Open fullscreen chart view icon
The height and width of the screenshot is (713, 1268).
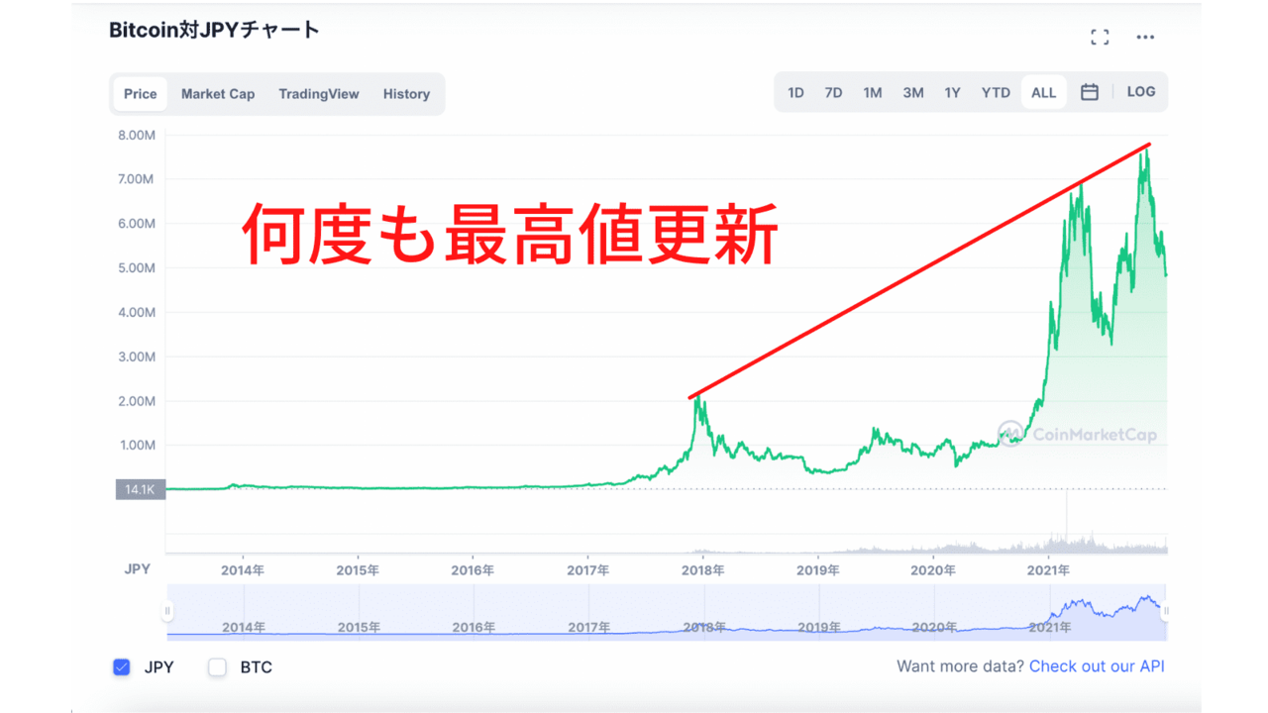pos(1100,38)
